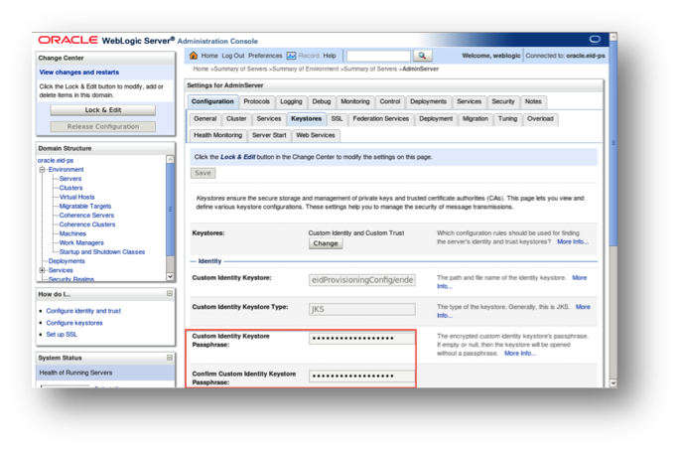
Task: Click Log Out in toolbar
Action: click(x=233, y=56)
